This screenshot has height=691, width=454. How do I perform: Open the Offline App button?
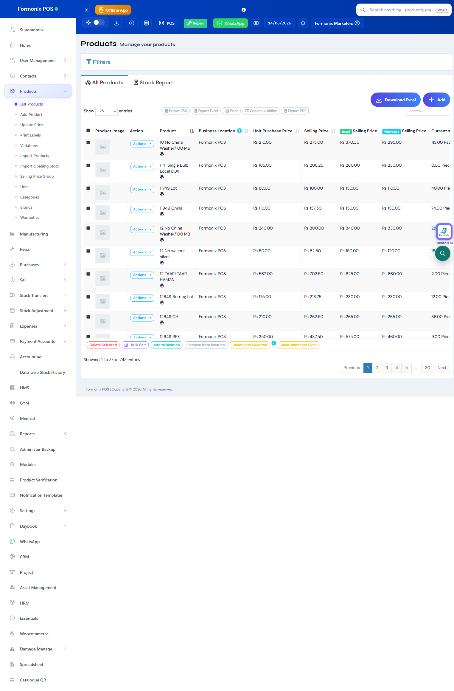(113, 10)
